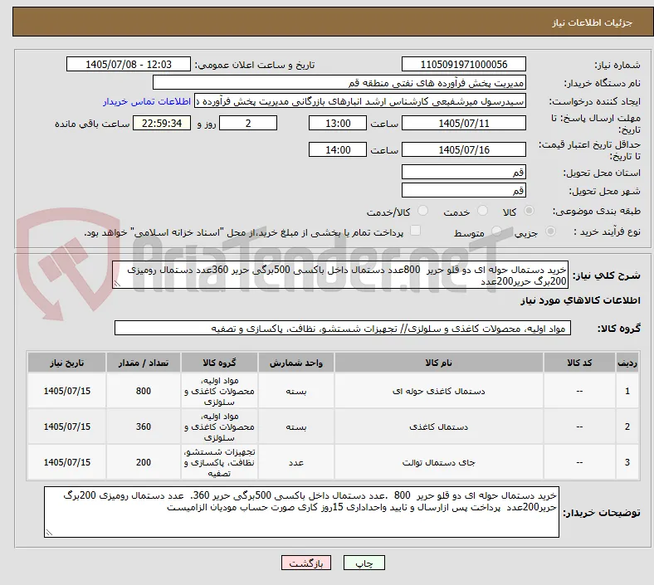Click the remaining days field showing 2
Viewport: 654px width, 585px height.
(248, 123)
